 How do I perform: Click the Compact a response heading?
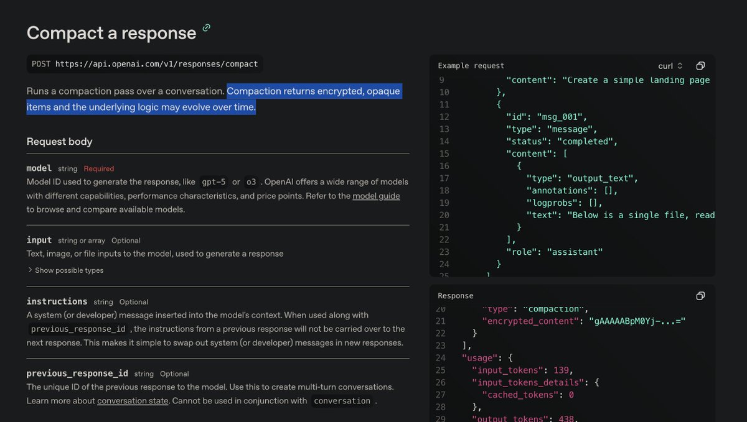click(111, 33)
